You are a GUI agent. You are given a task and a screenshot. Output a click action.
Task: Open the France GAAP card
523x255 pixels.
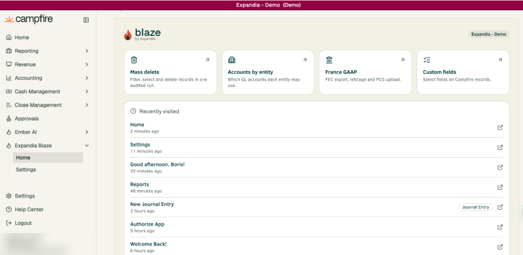pos(365,72)
